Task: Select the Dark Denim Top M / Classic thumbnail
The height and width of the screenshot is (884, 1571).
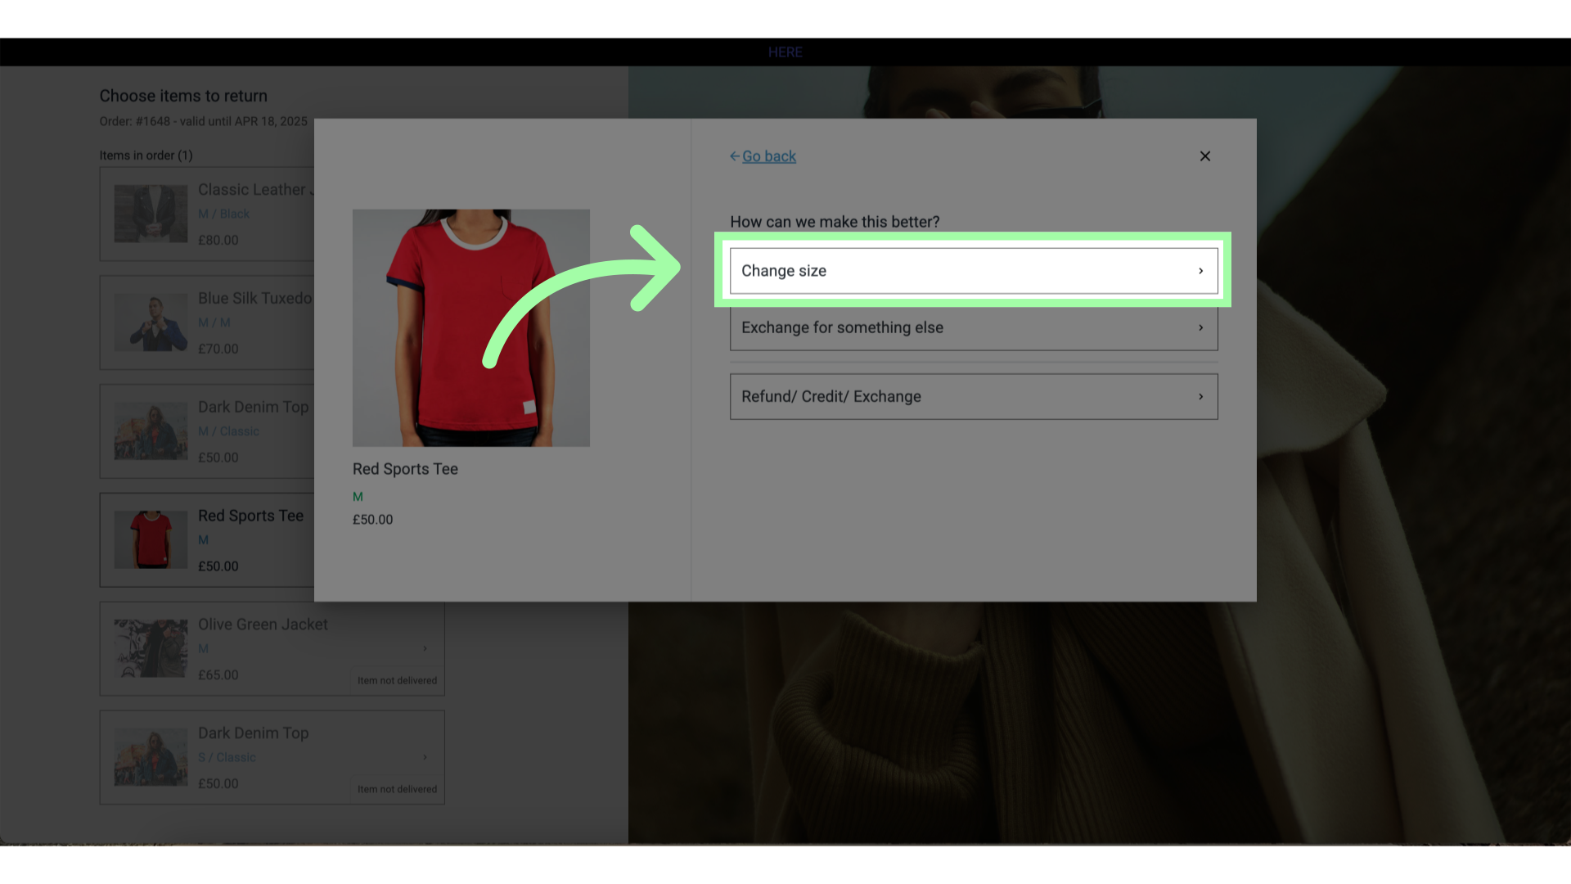Action: pos(151,431)
